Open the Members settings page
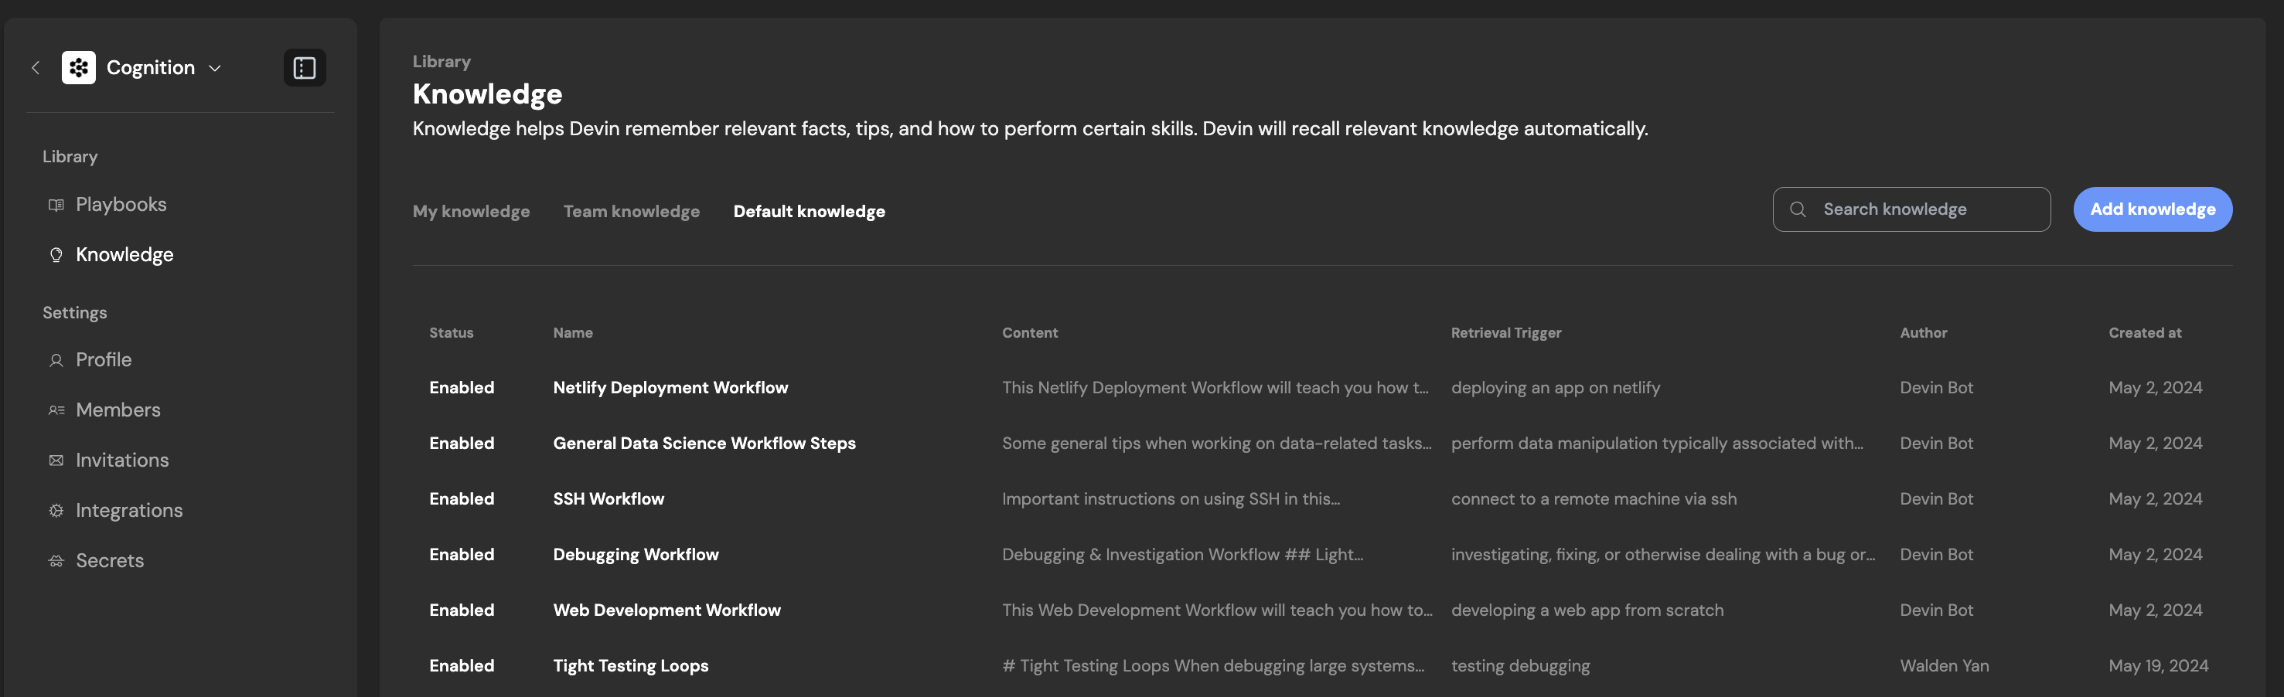The height and width of the screenshot is (697, 2284). pyautogui.click(x=118, y=410)
